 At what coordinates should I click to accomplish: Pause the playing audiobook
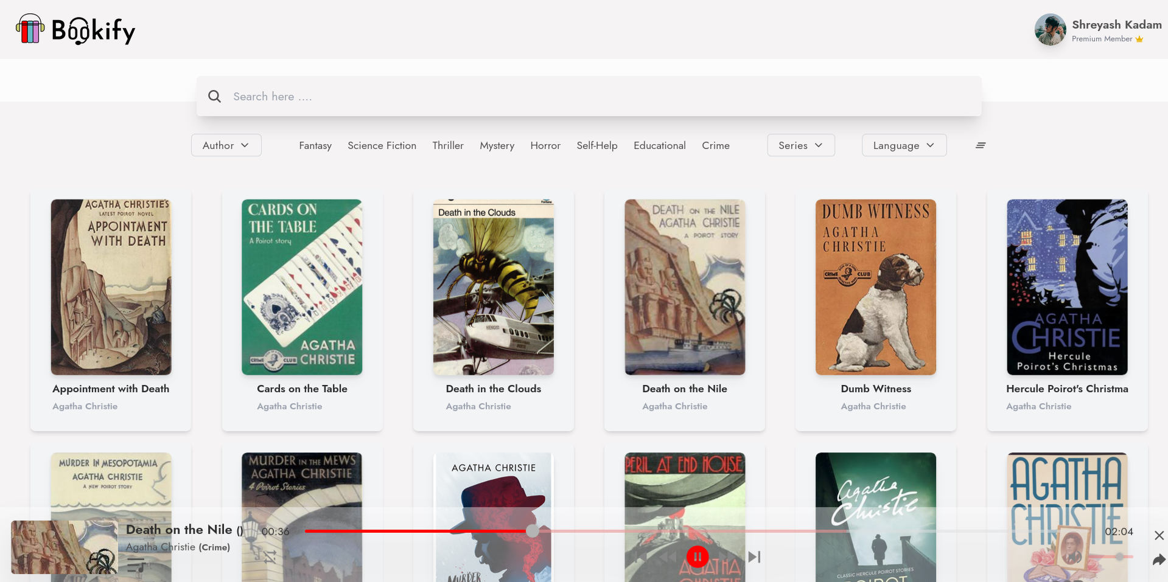(x=697, y=556)
